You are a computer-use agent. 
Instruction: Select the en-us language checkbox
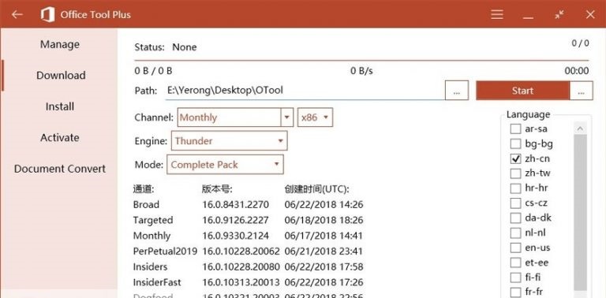click(515, 248)
